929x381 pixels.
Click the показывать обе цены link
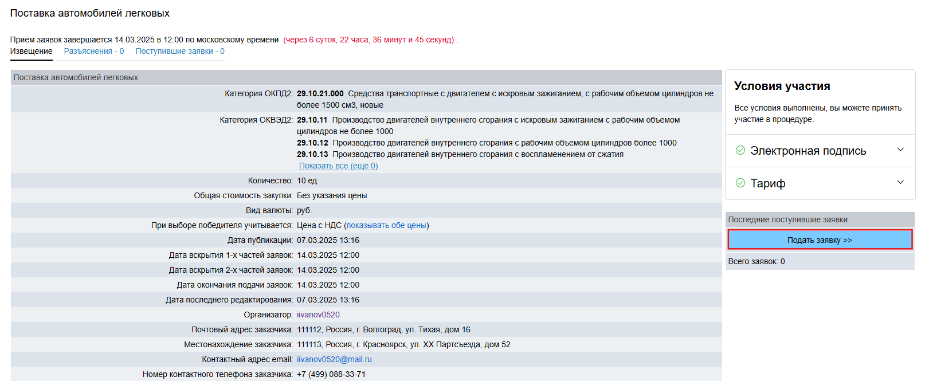[x=386, y=226]
